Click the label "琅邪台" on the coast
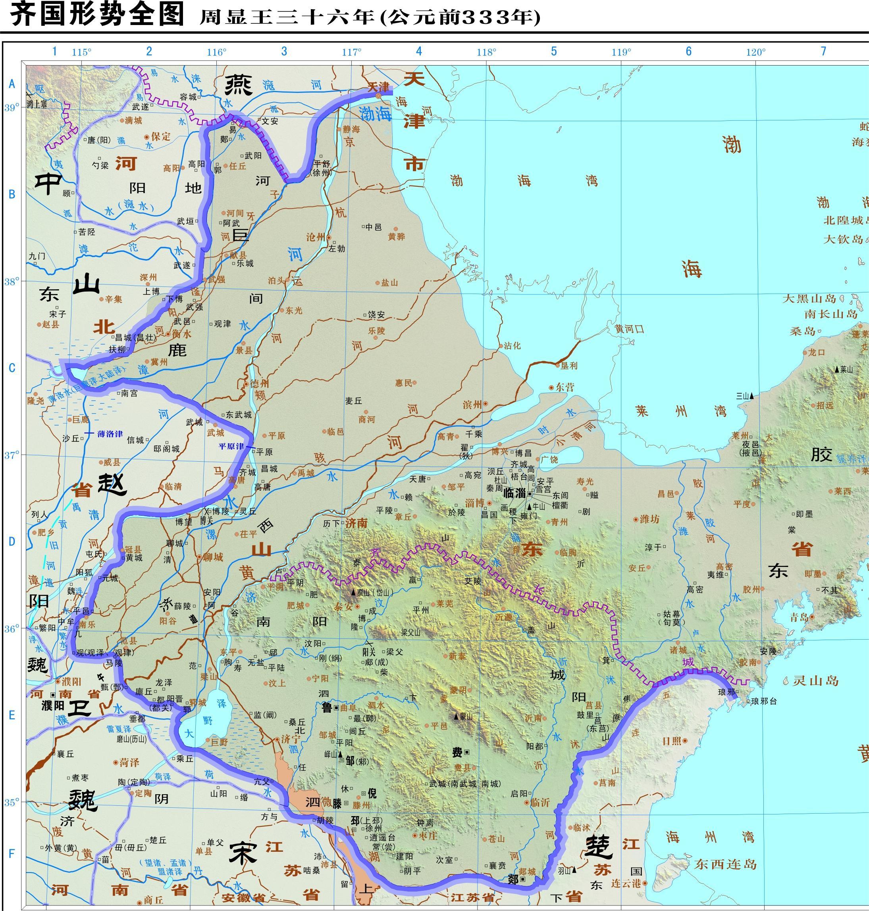 tap(764, 702)
